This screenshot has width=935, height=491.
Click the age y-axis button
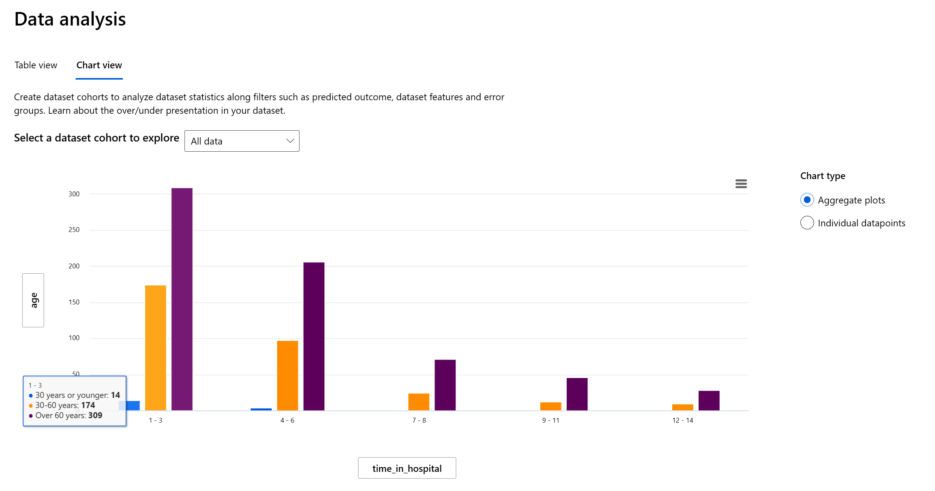[33, 300]
